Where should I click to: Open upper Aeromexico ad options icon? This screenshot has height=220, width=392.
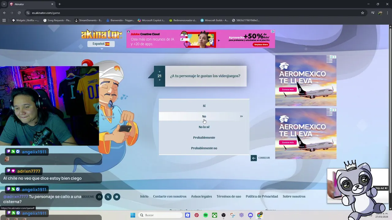335,57
